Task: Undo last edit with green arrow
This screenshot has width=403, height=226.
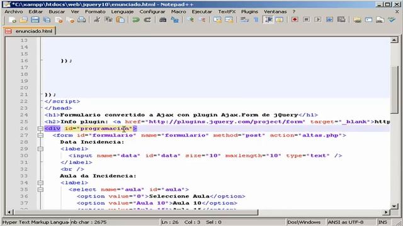Action: point(136,19)
